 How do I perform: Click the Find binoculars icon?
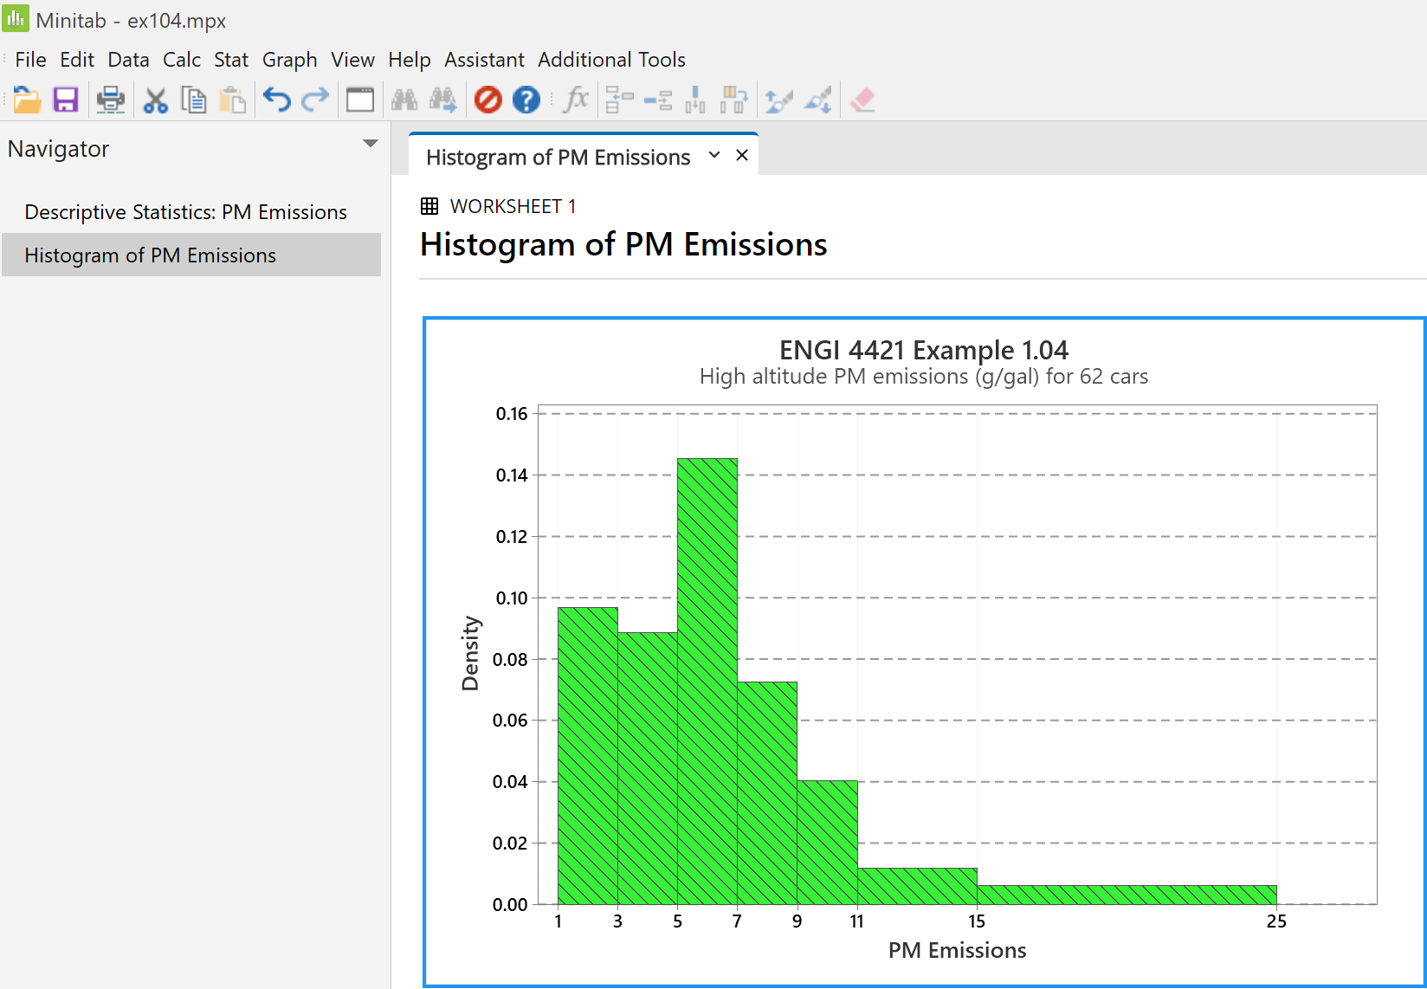(x=404, y=100)
